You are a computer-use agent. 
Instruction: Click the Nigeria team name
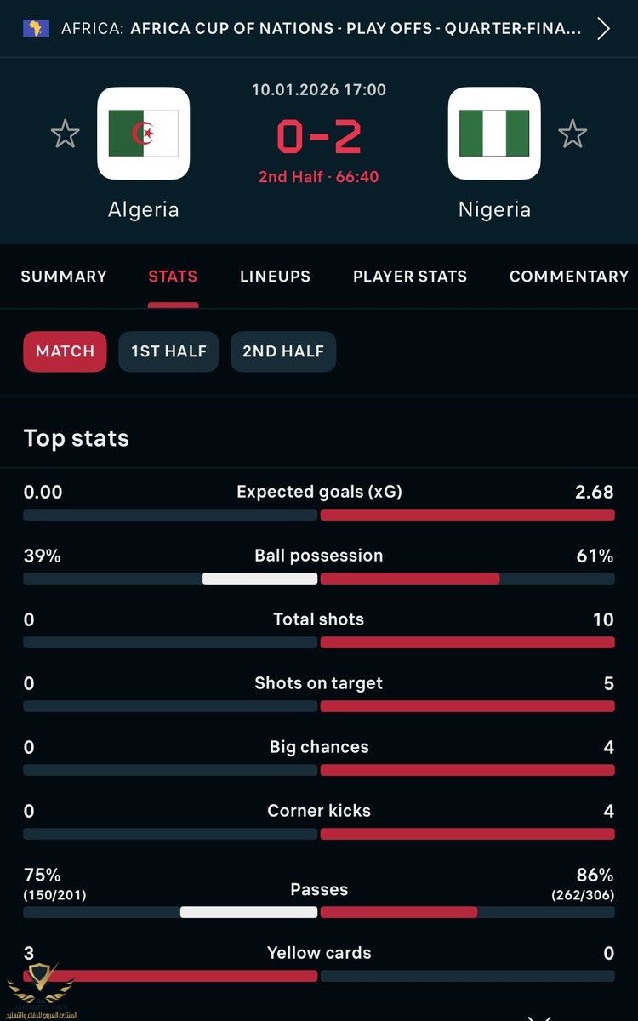[494, 209]
